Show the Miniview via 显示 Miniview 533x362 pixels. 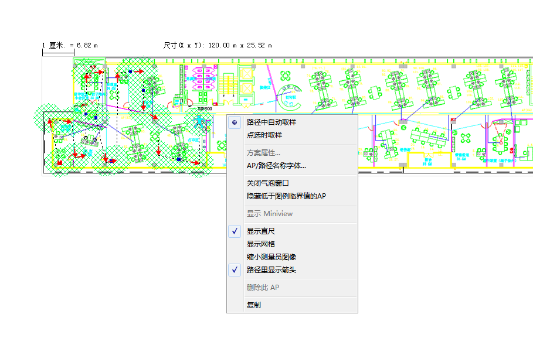click(x=269, y=214)
